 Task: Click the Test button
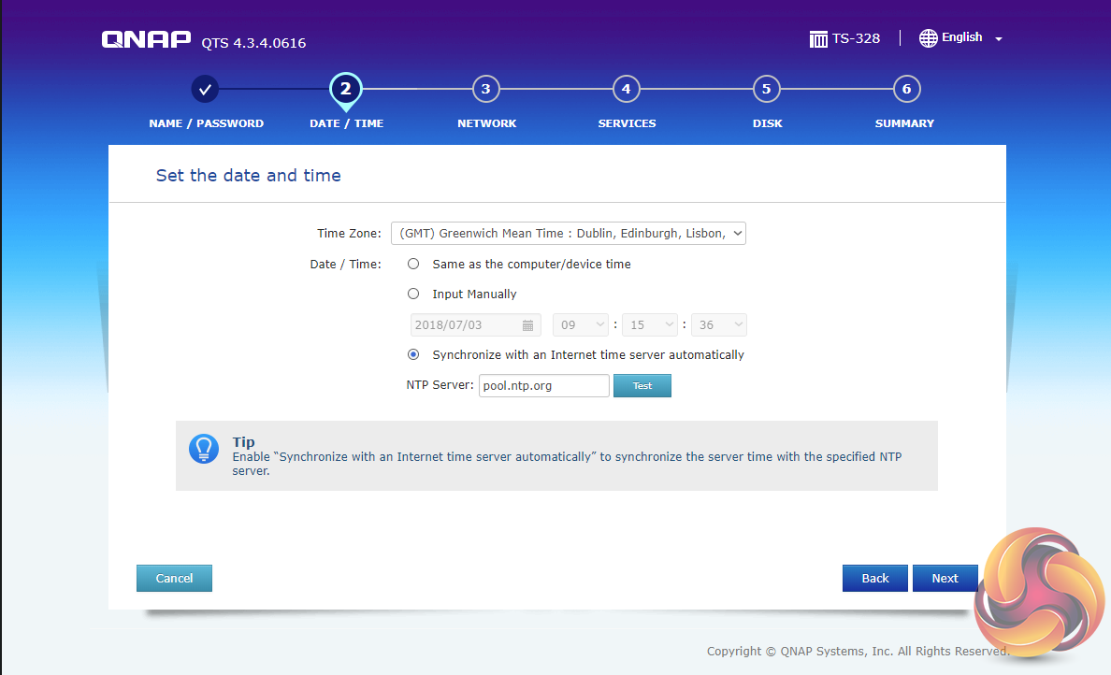(x=642, y=386)
